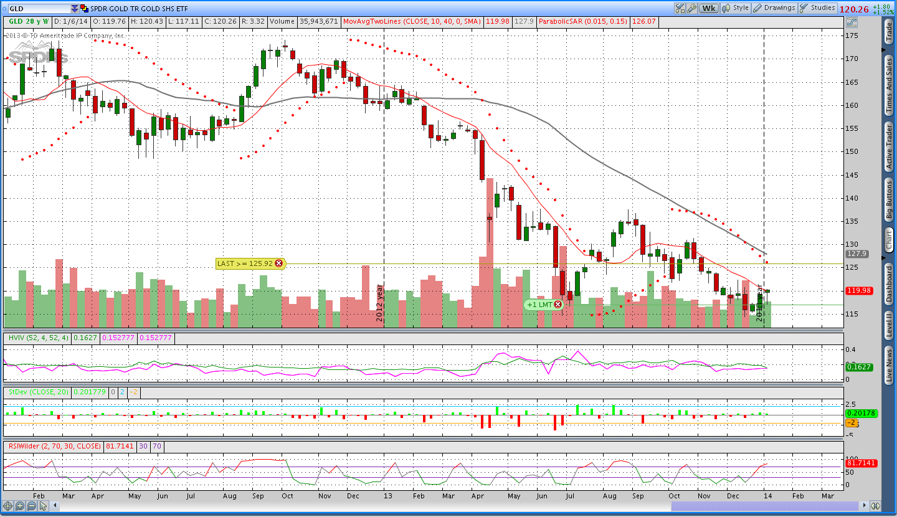Click the HVIV study header
The width and height of the screenshot is (897, 517).
point(37,338)
